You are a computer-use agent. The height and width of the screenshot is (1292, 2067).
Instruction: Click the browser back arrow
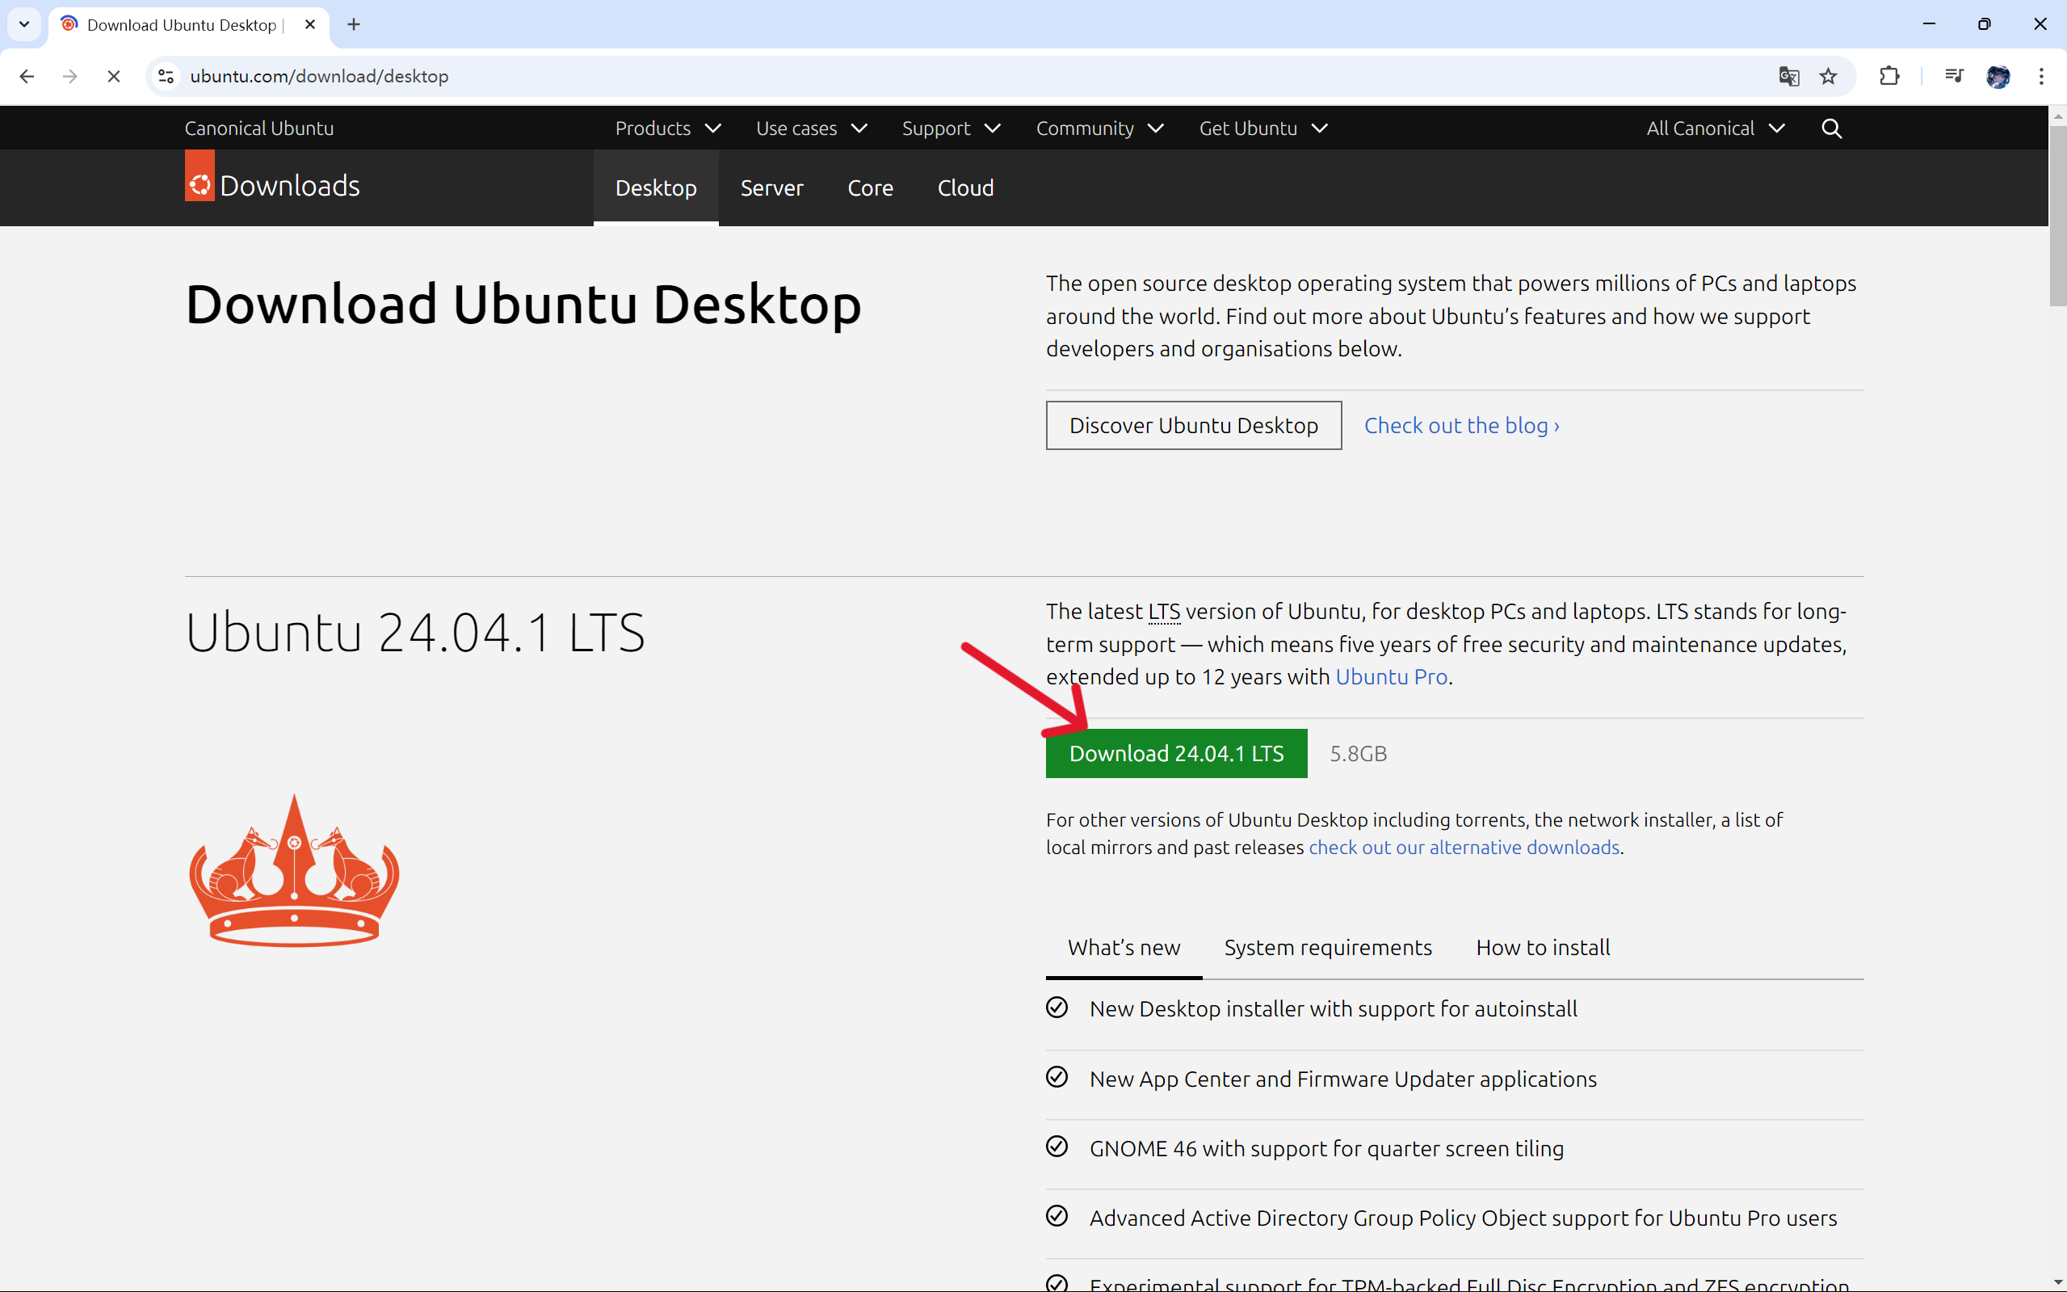(27, 77)
